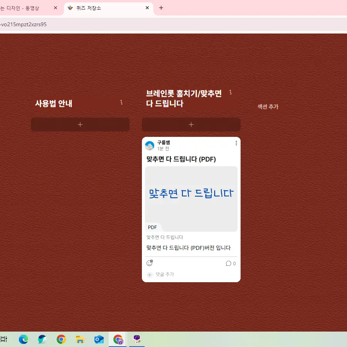Image resolution: width=347 pixels, height=347 pixels.
Task: Open the three-dot menu on the PDF post
Action: [236, 143]
